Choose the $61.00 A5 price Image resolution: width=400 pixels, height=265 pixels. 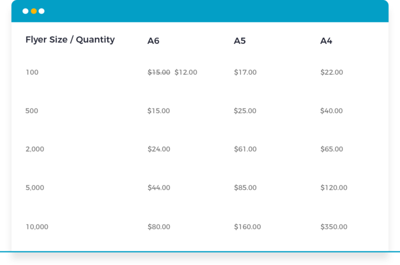coord(245,149)
